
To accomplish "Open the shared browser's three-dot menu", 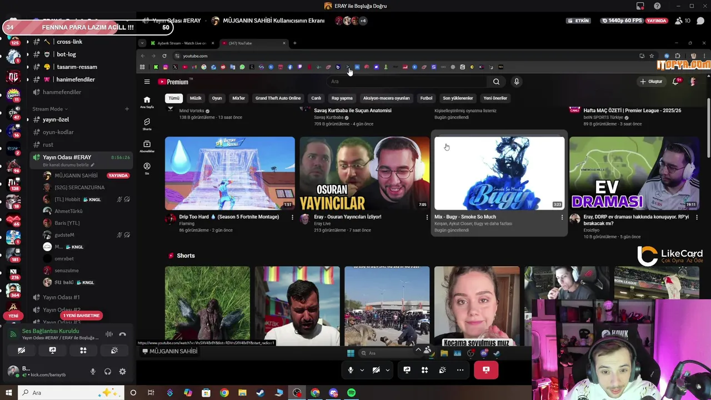I will coord(704,56).
